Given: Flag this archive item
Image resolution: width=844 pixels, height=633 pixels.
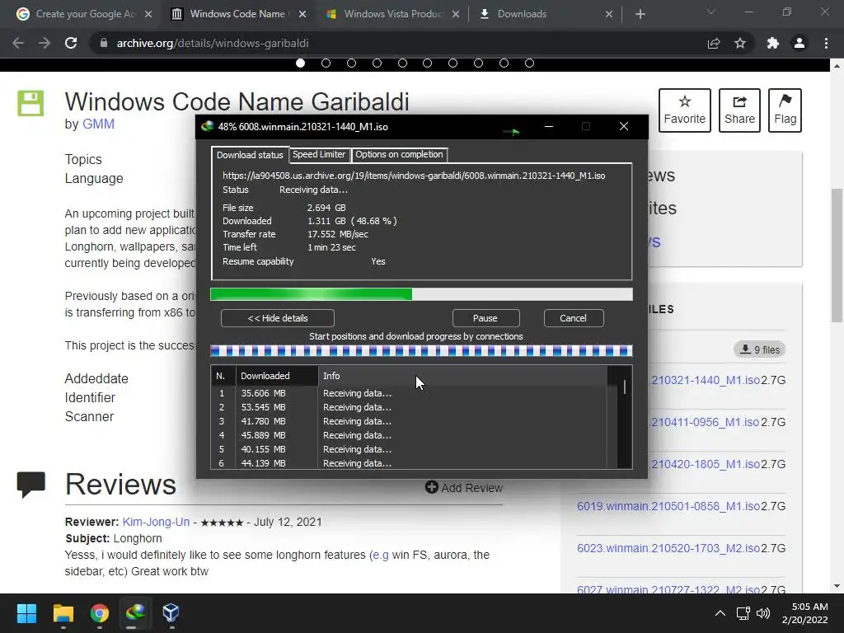Looking at the screenshot, I should (x=785, y=110).
